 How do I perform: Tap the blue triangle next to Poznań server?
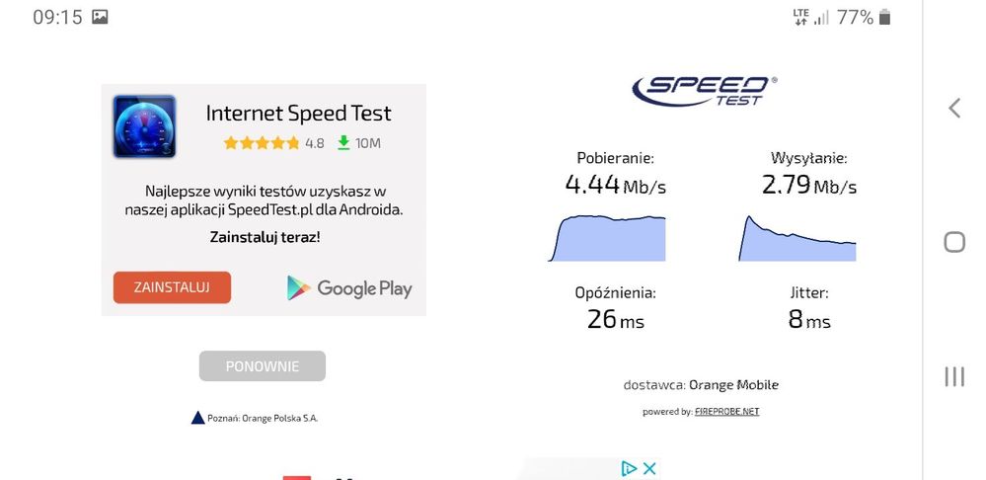coord(197,418)
